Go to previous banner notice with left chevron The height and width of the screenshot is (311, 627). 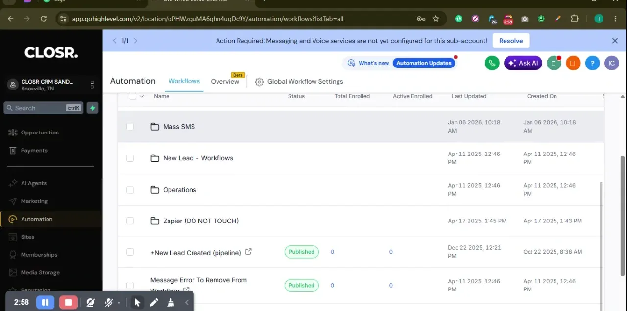tap(115, 41)
